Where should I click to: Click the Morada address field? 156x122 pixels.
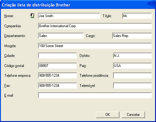95,46
